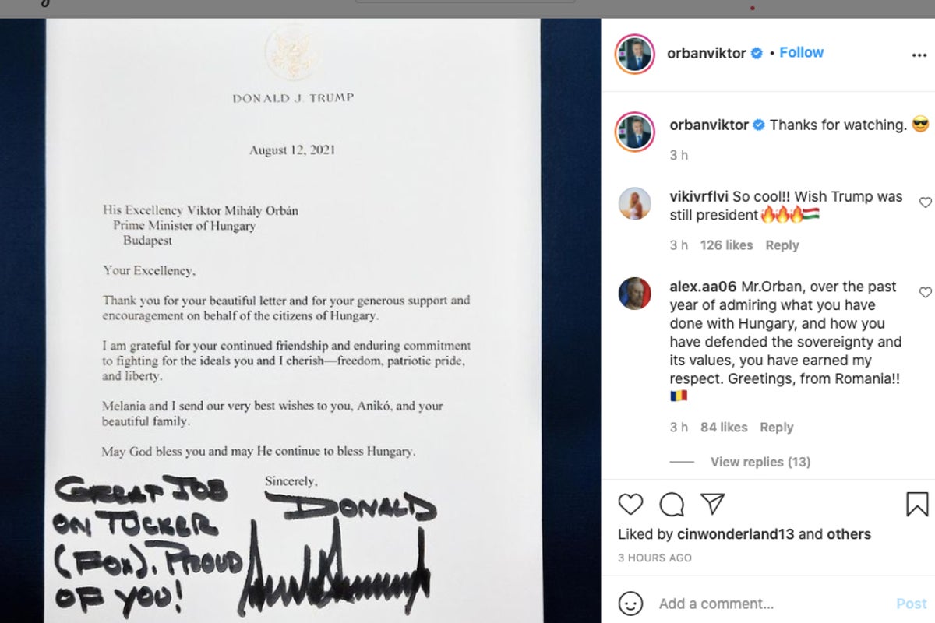Save post with bookmark icon
This screenshot has width=935, height=623.
[x=917, y=505]
